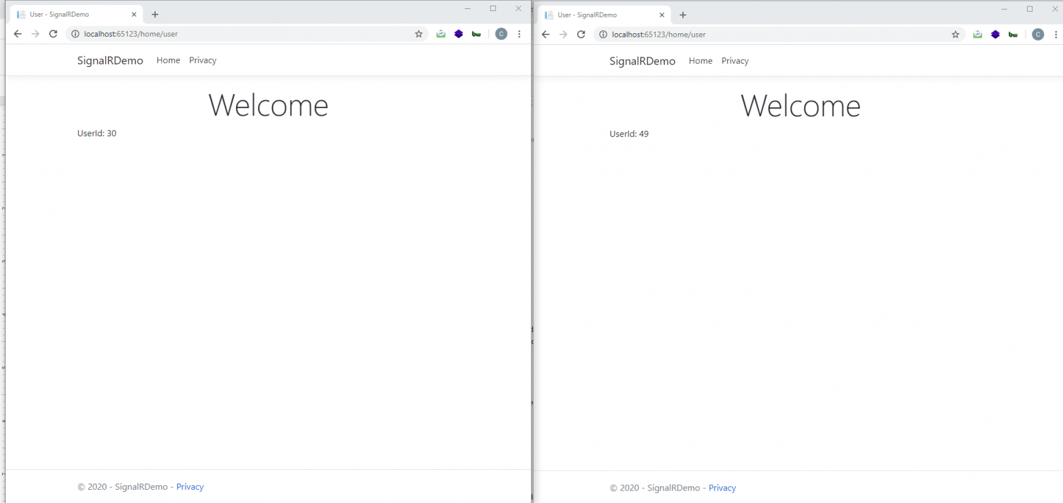
Task: Select the UserId: 49 text on the page
Action: point(628,134)
